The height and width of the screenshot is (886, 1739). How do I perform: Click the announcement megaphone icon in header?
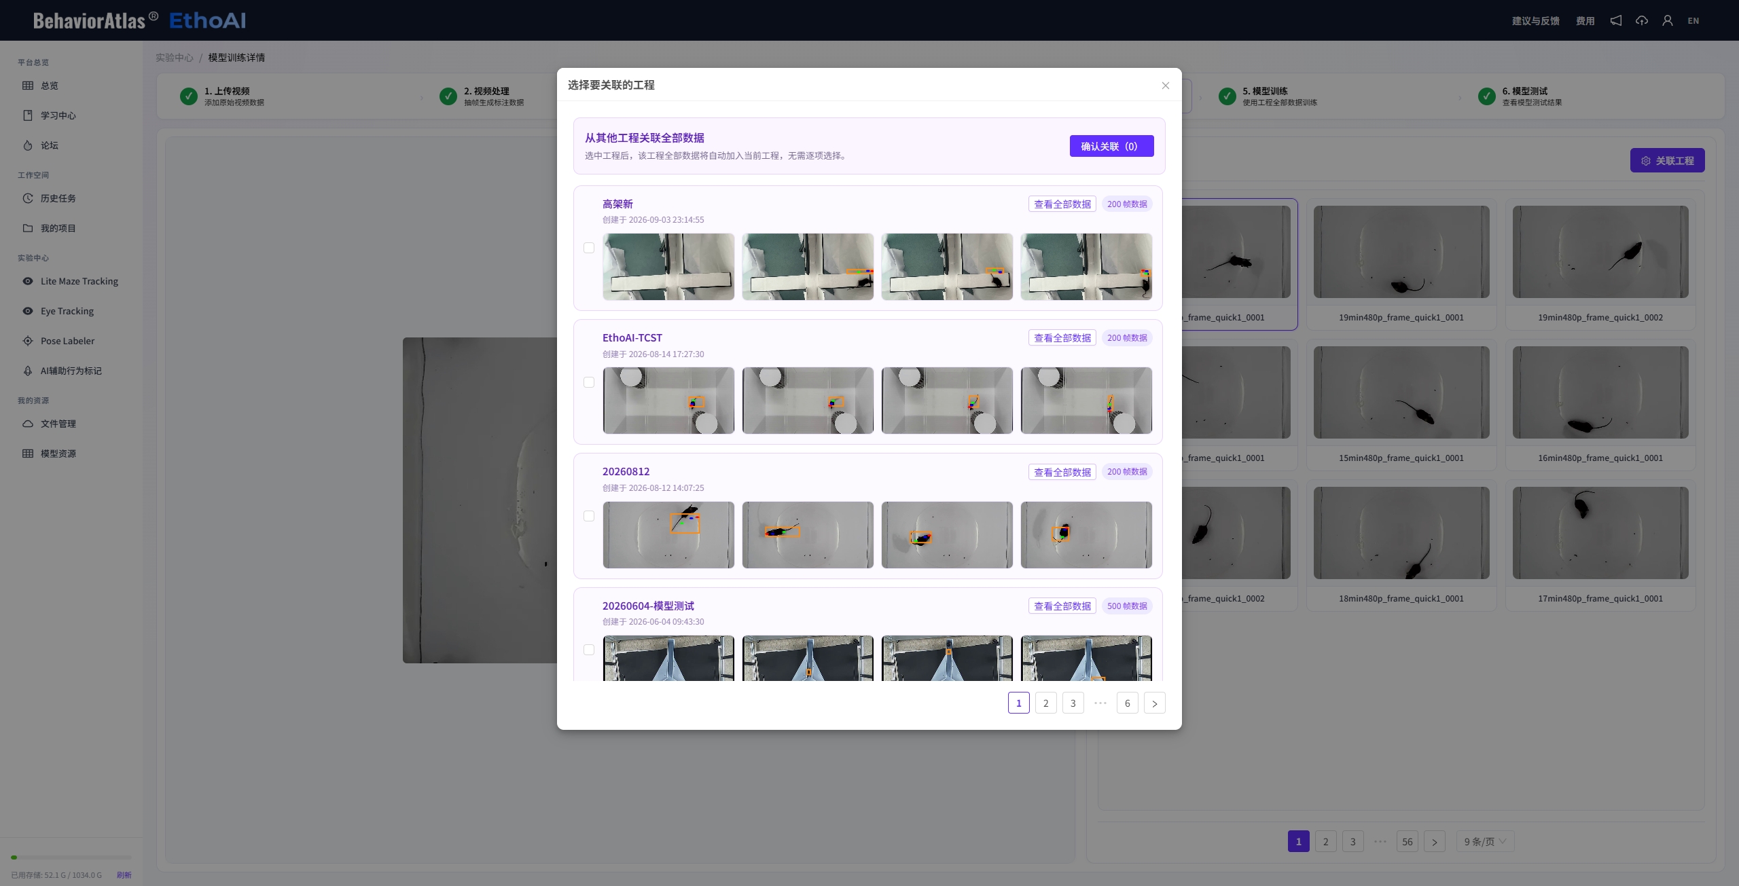coord(1616,20)
